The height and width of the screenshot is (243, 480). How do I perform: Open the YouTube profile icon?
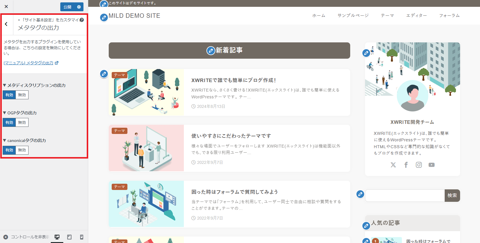432,165
